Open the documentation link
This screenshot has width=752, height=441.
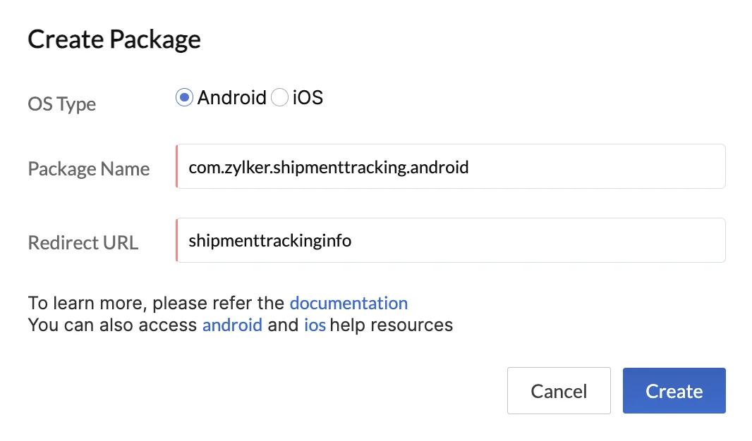(x=348, y=303)
